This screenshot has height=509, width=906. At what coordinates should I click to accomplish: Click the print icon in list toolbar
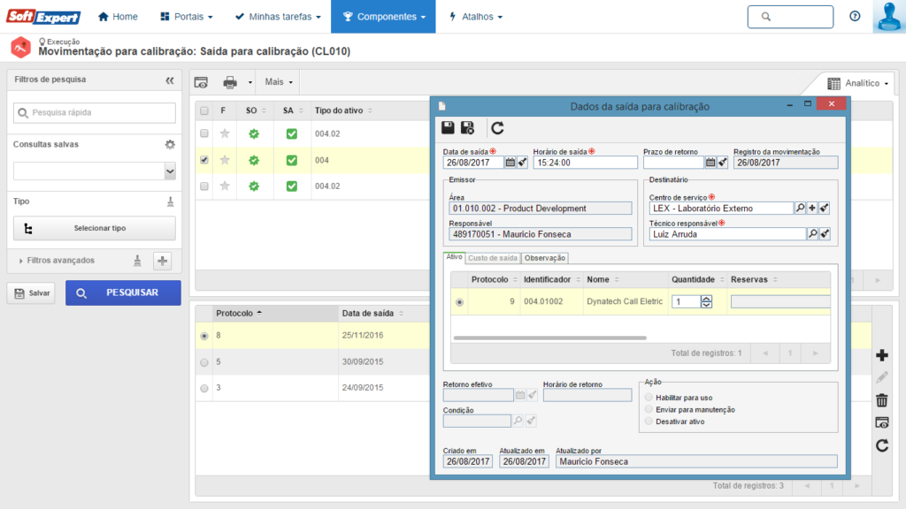tap(230, 82)
